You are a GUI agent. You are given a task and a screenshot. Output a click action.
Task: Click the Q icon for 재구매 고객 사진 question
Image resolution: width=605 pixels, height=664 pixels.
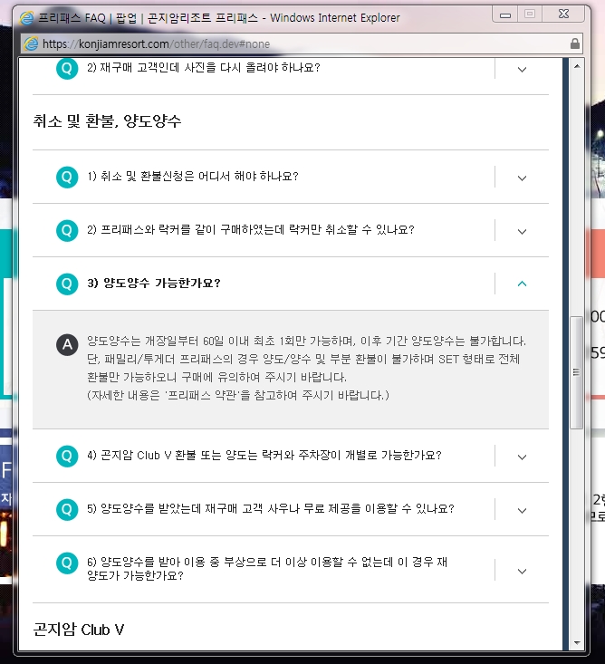click(x=67, y=68)
